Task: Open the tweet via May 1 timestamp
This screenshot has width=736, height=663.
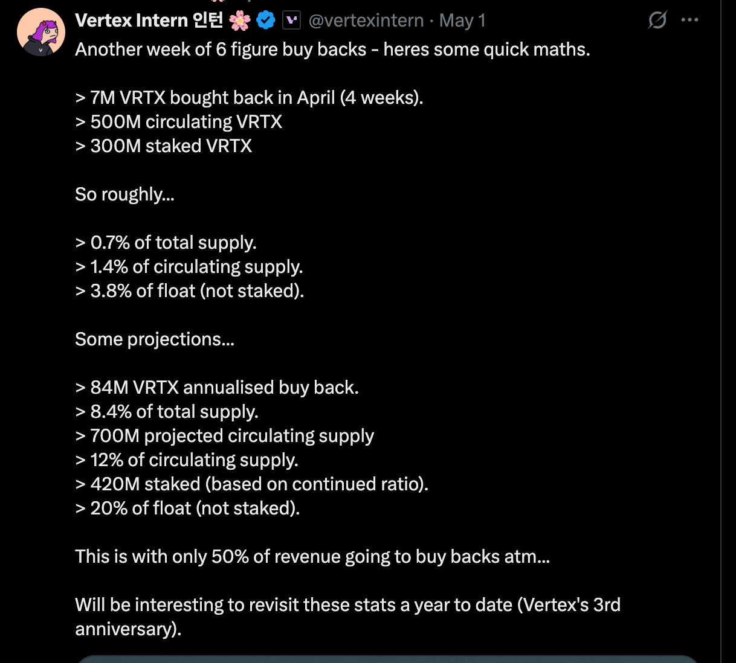Action: click(x=462, y=21)
